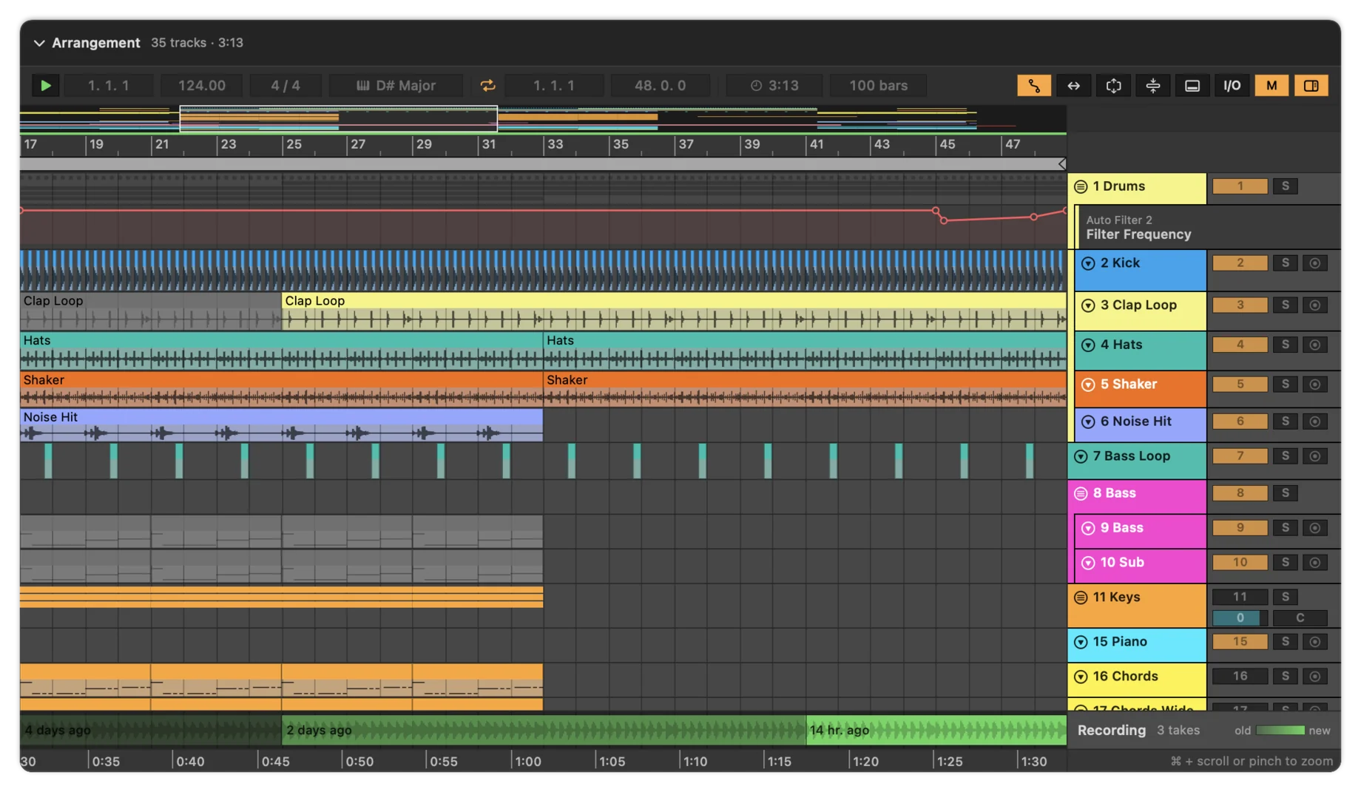Screen dimensions: 1361x792
Task: Unfold the 7 Bass Loop track
Action: tap(1081, 456)
